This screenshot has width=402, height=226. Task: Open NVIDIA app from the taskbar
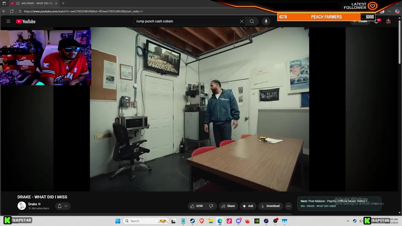257,221
